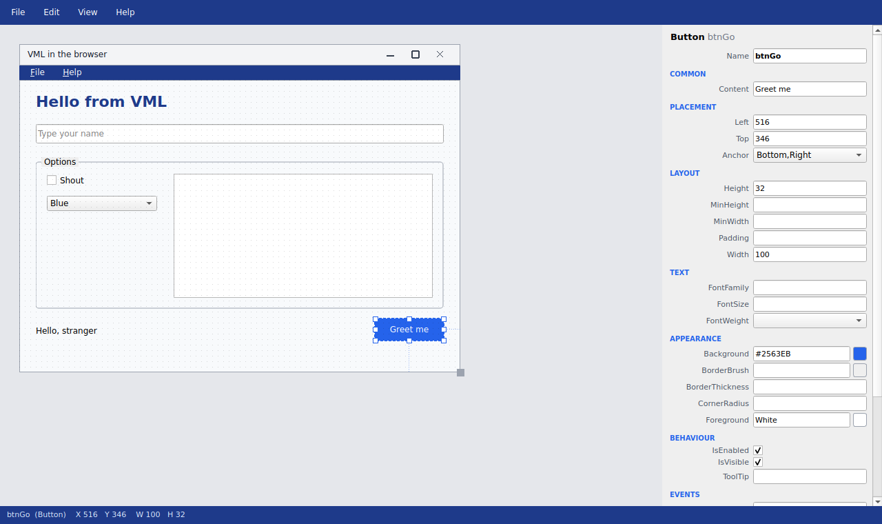Click the Height property field

pyautogui.click(x=810, y=188)
